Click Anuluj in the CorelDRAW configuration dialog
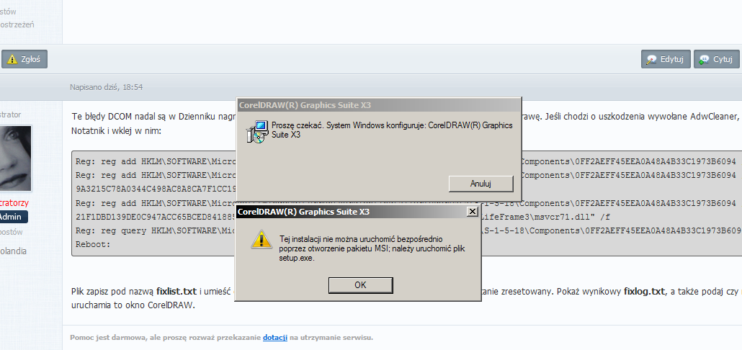The image size is (742, 350). tap(480, 184)
